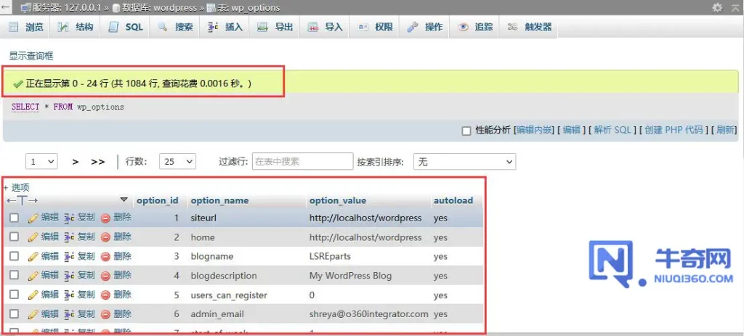Select the siteurl row checkbox
744x336 pixels.
click(x=15, y=218)
